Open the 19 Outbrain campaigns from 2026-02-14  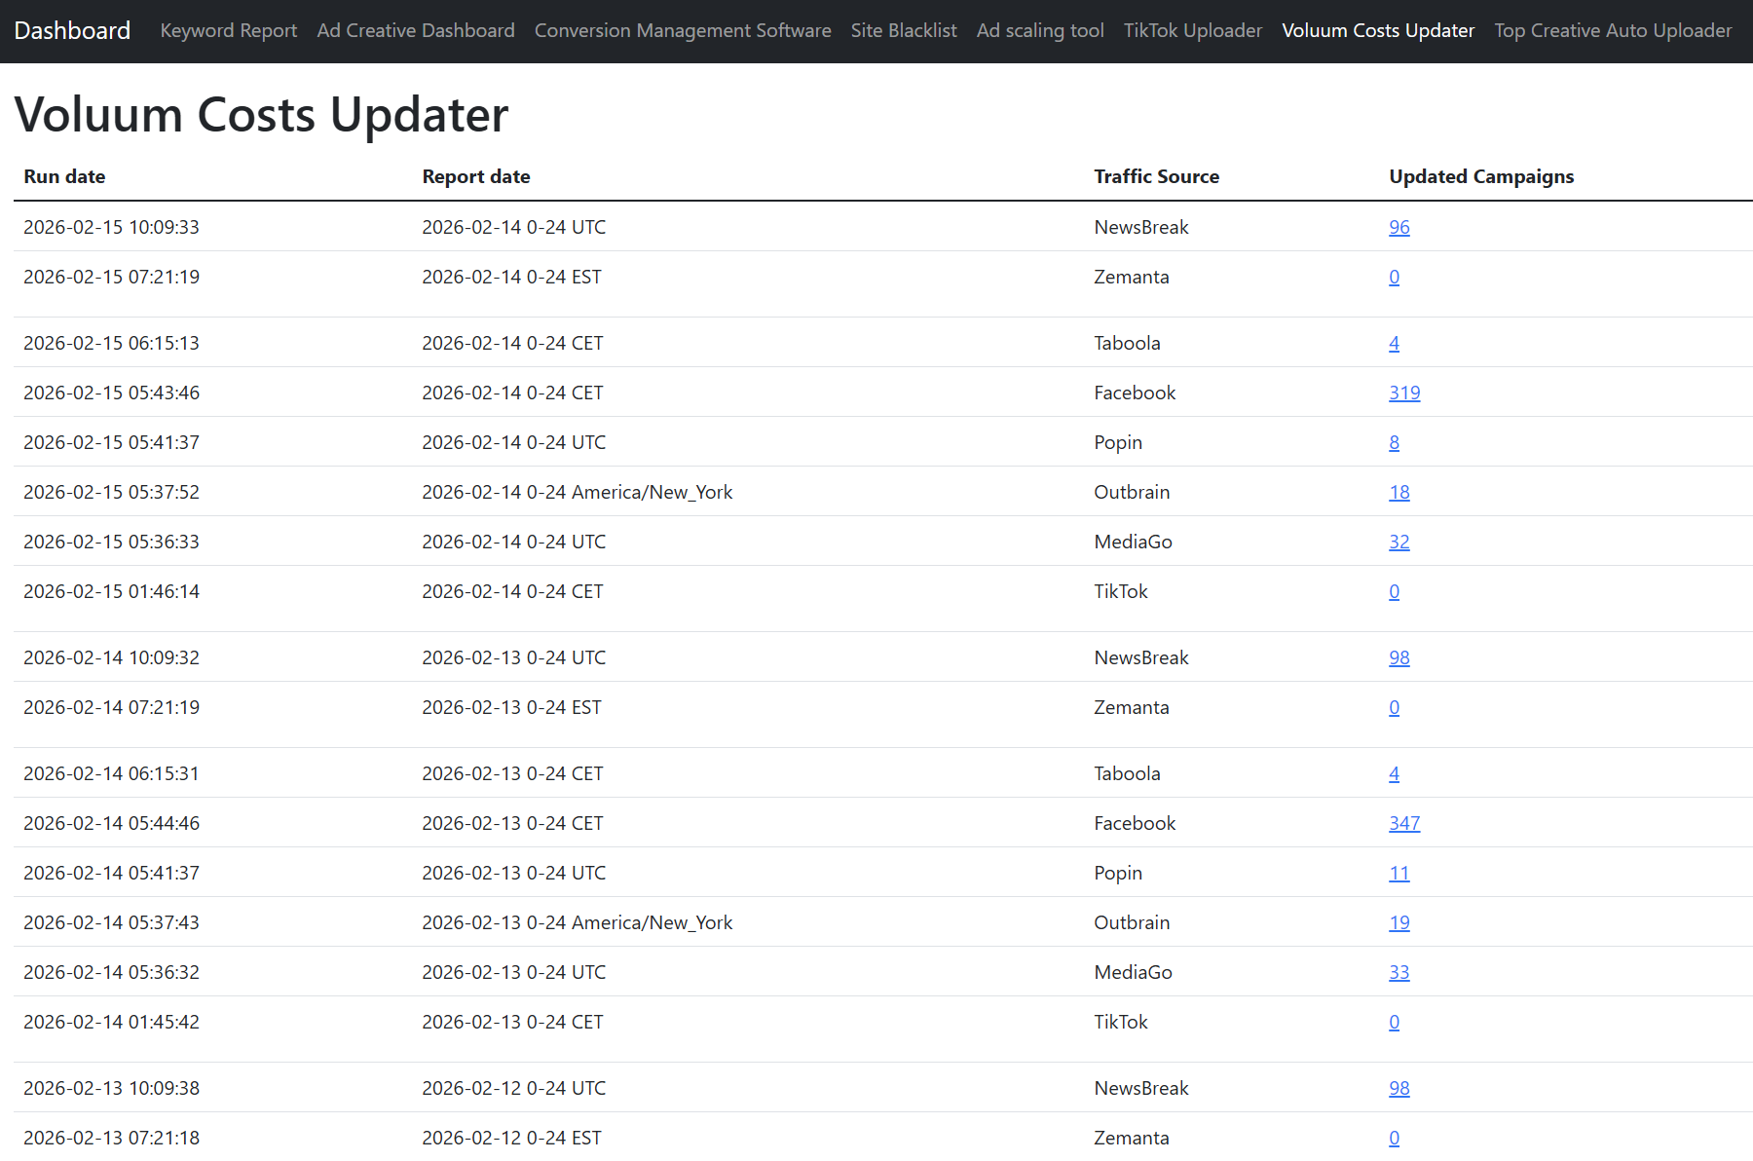pyautogui.click(x=1399, y=922)
